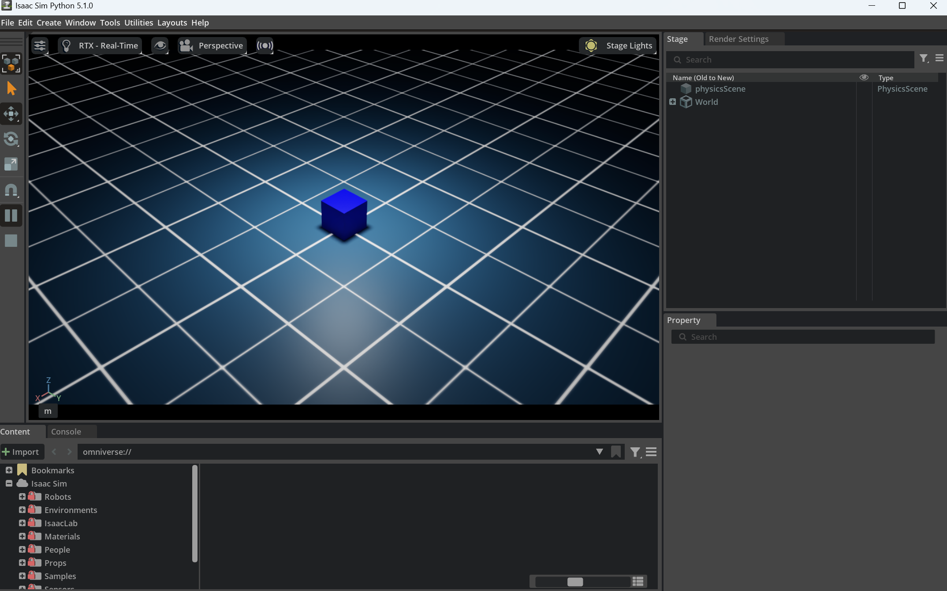The height and width of the screenshot is (591, 947).
Task: Click the Import button
Action: [21, 452]
